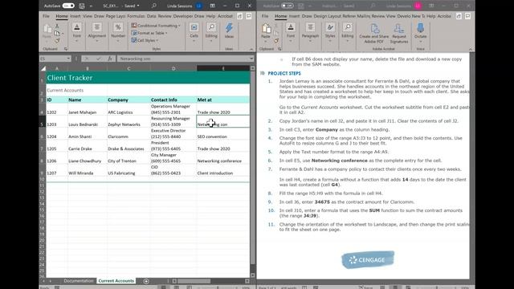Image resolution: width=514 pixels, height=289 pixels.
Task: Click the Save icon in Excel title bar
Action: 82,6
